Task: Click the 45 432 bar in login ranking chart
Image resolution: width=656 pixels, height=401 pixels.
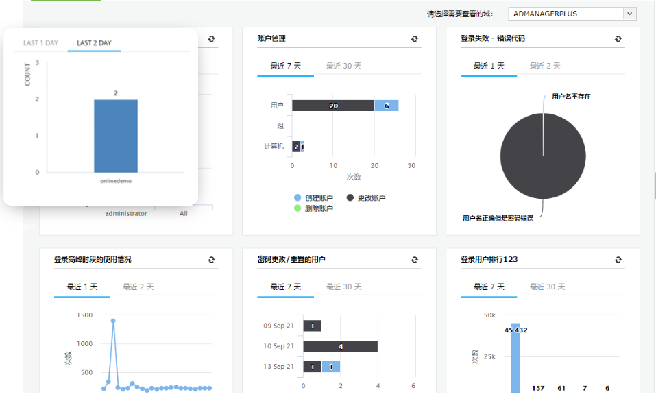Action: (515, 358)
